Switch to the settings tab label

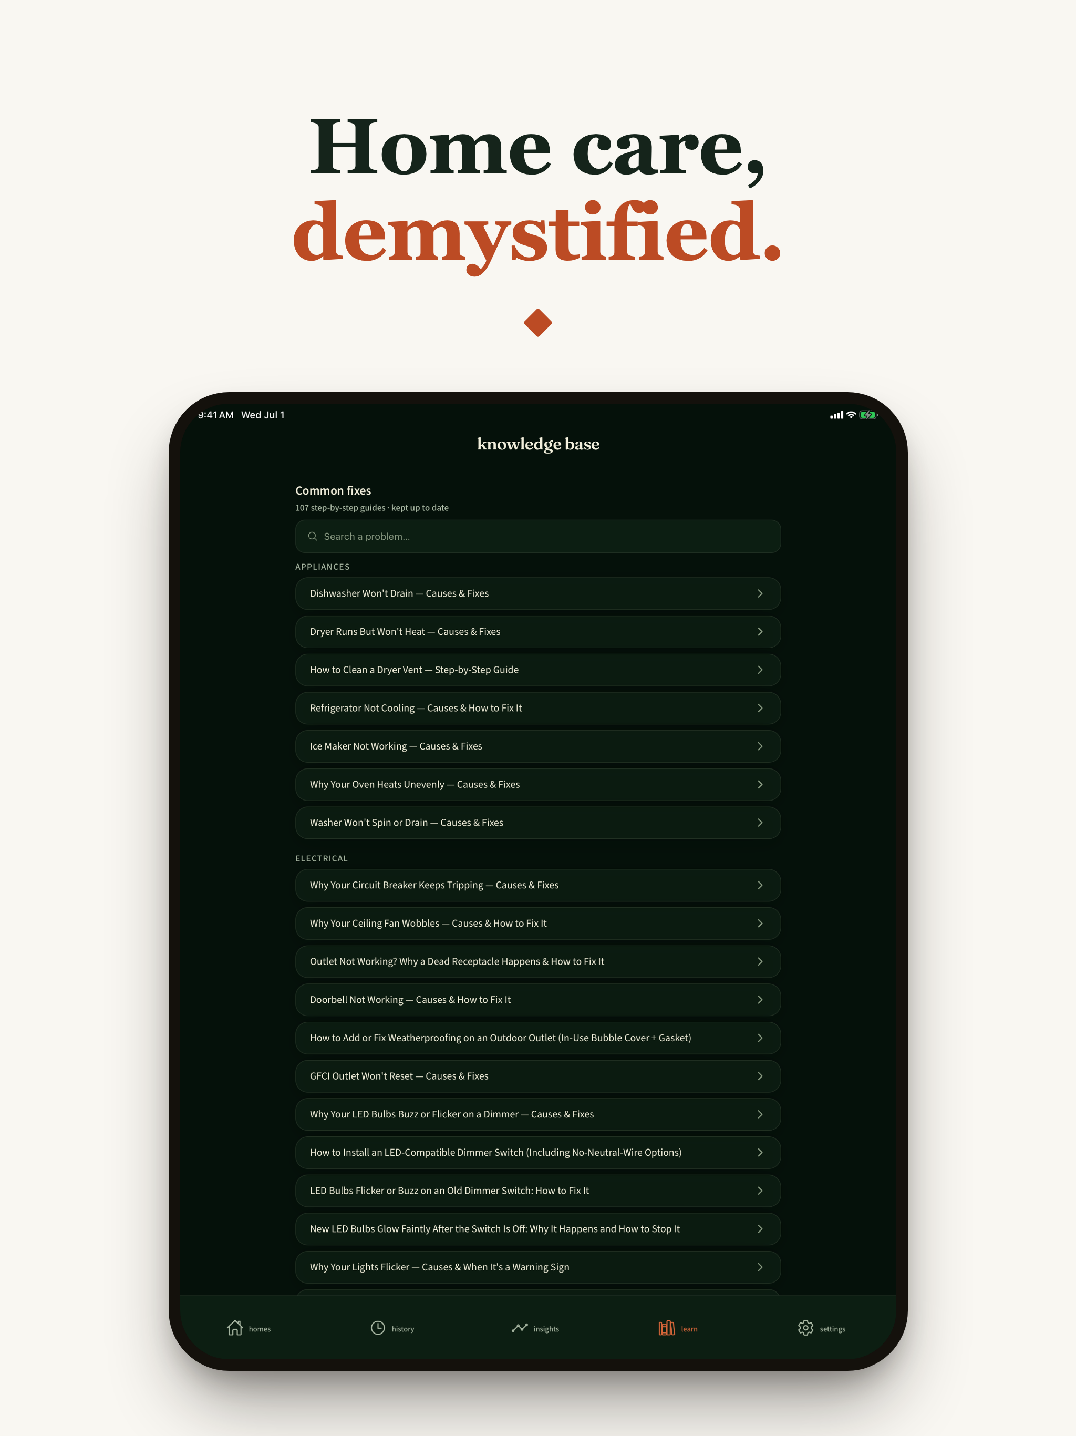833,1329
